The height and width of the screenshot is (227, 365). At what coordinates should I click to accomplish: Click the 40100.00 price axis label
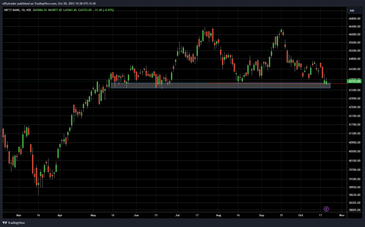click(x=354, y=160)
